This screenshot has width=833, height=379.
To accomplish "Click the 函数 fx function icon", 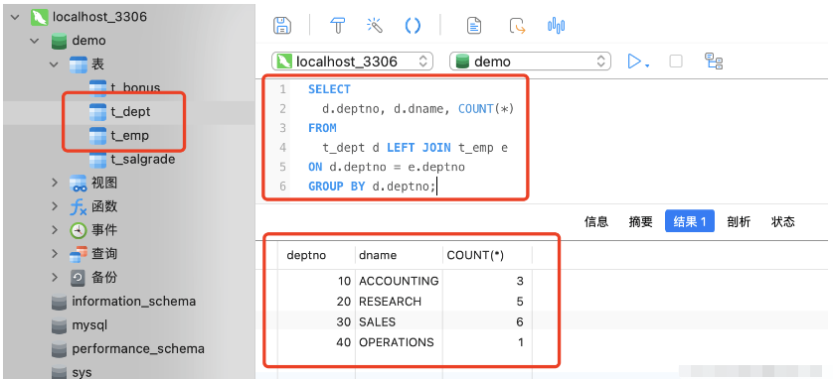I will [x=79, y=206].
